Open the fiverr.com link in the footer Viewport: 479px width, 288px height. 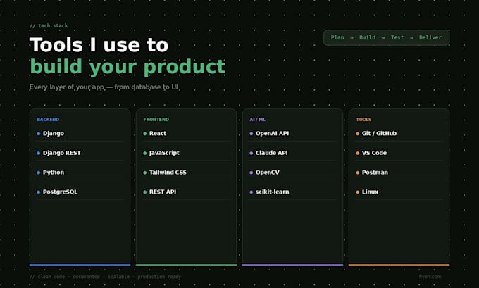pyautogui.click(x=430, y=277)
